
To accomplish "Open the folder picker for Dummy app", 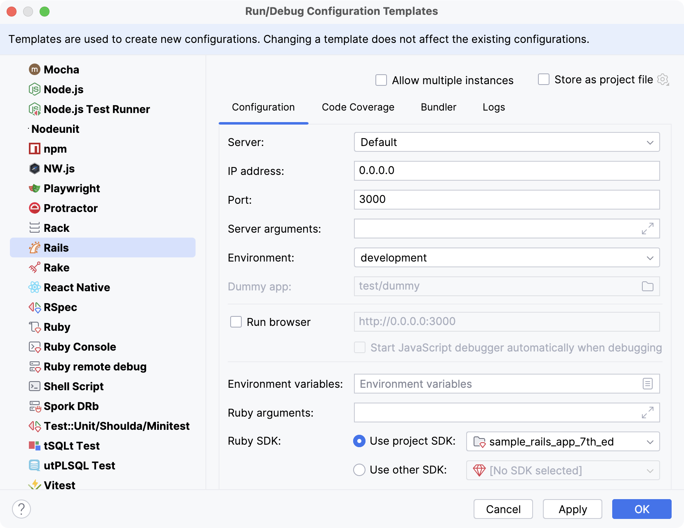I will (x=648, y=286).
